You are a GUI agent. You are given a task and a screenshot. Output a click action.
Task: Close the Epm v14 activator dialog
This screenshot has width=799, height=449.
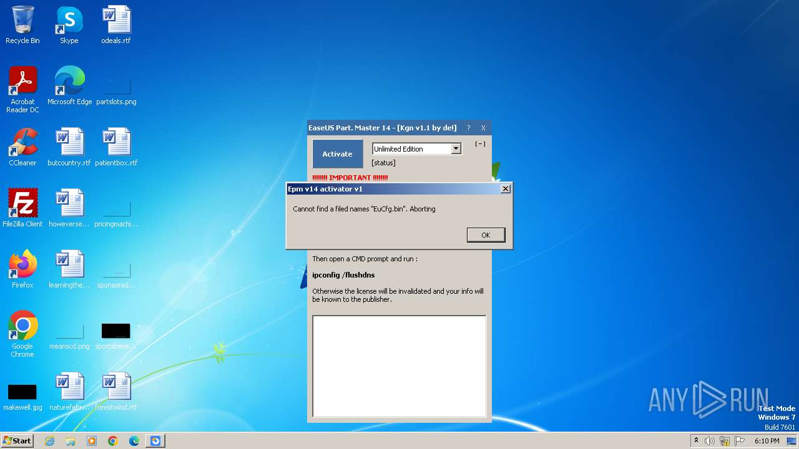click(x=506, y=189)
